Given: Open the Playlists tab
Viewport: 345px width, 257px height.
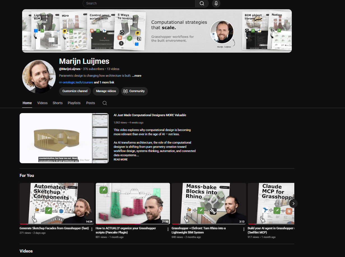Looking at the screenshot, I should pyautogui.click(x=74, y=103).
